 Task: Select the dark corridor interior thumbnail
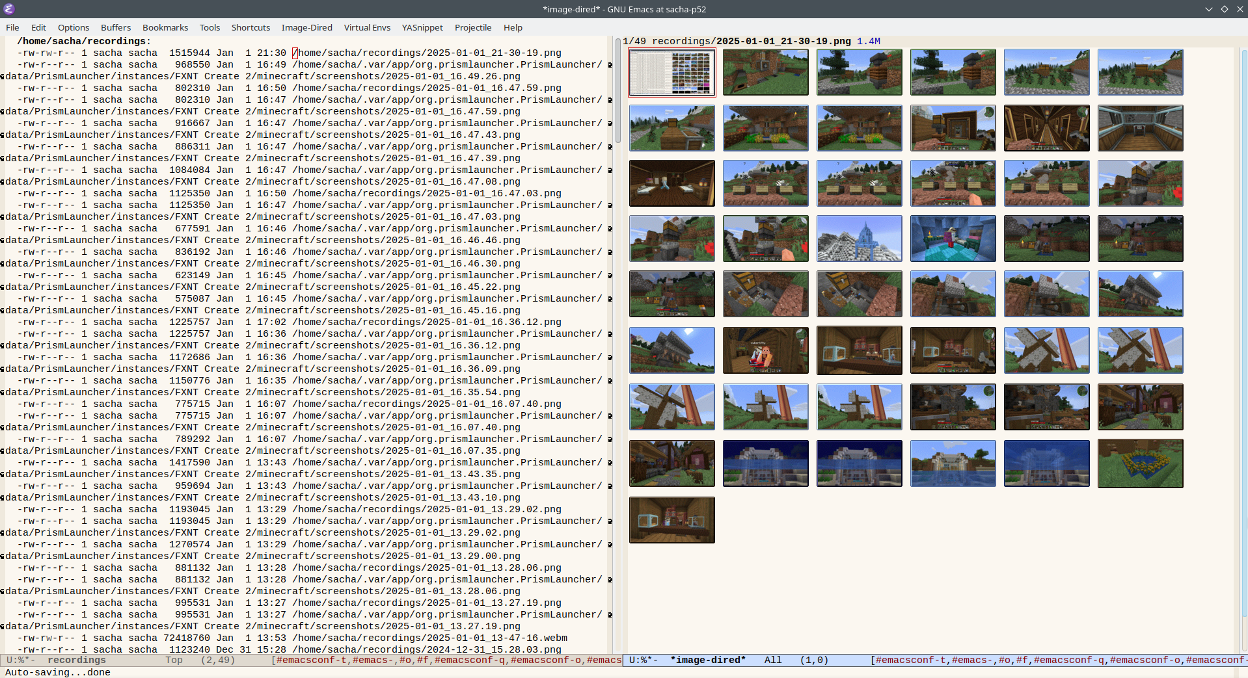coord(1047,128)
